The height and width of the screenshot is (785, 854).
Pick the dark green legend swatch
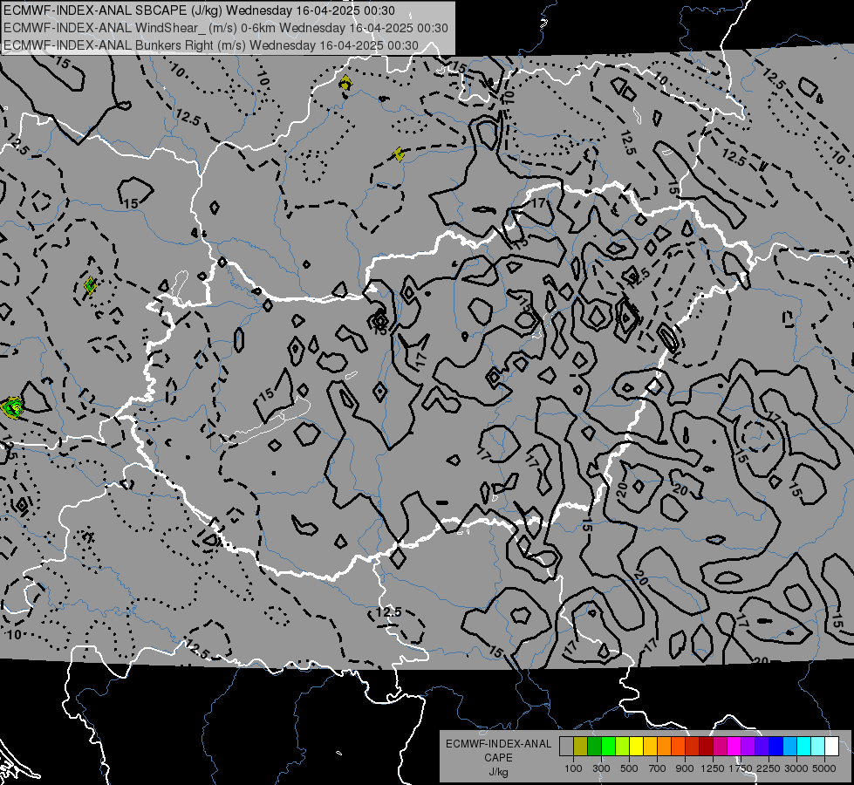[594, 747]
